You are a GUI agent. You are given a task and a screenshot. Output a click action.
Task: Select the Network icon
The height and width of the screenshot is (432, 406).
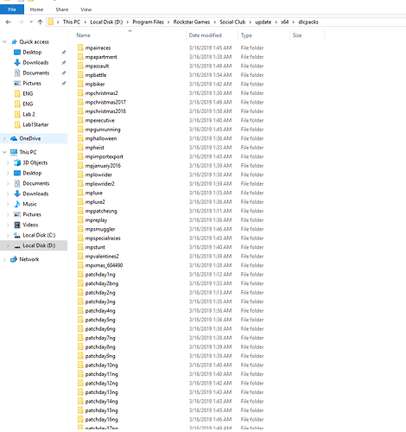coord(14,259)
